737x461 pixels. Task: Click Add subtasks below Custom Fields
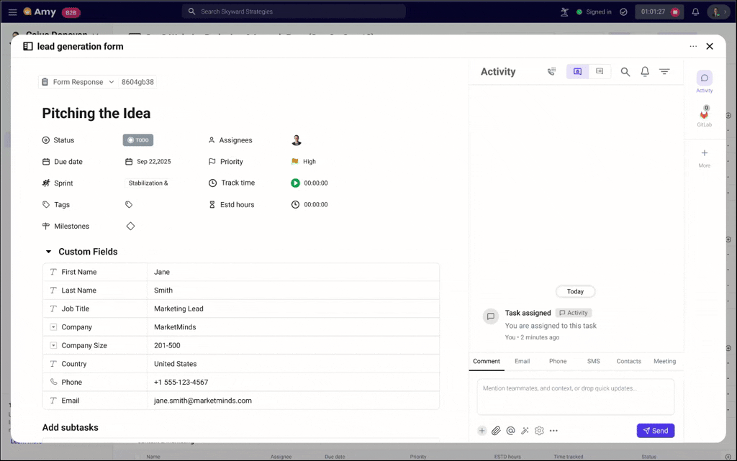coord(70,427)
